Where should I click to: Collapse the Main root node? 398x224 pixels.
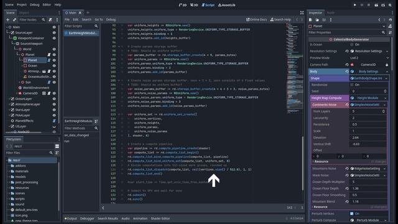(x=7, y=27)
